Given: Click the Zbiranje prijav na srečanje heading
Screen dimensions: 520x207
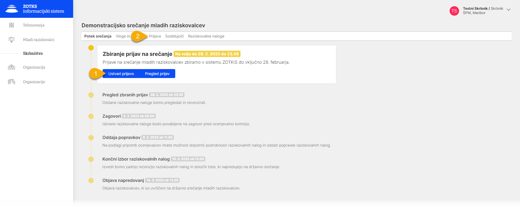Looking at the screenshot, I should click(x=137, y=54).
